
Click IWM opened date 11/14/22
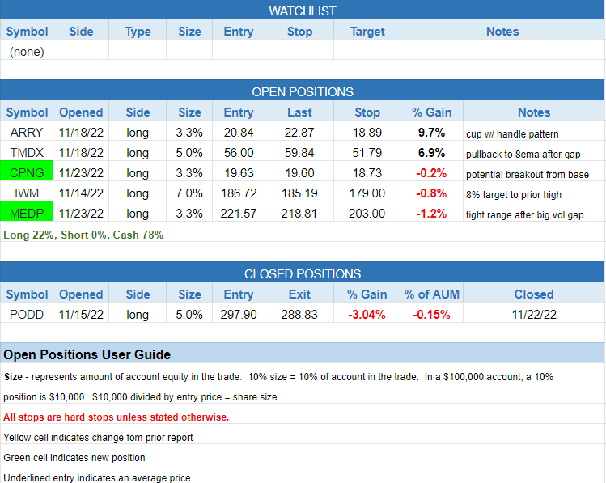click(81, 193)
